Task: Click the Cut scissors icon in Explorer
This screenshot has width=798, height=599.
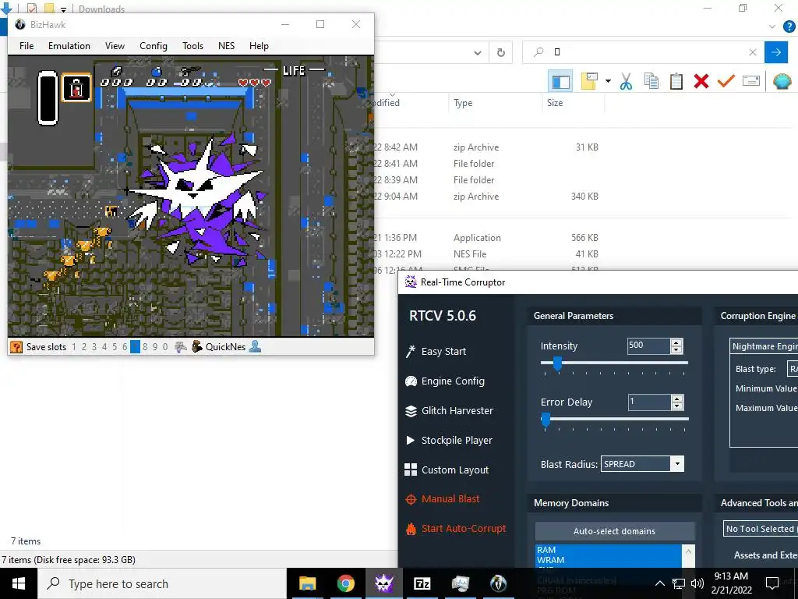Action: tap(626, 81)
